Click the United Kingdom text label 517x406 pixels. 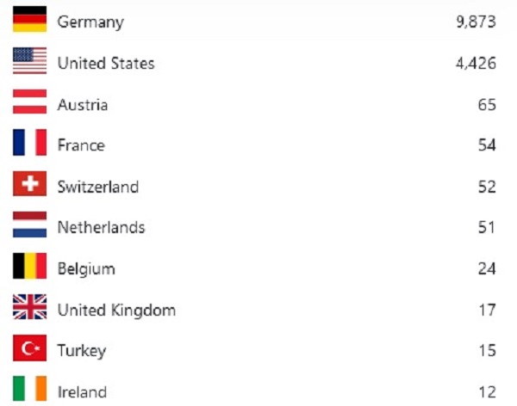[116, 311]
